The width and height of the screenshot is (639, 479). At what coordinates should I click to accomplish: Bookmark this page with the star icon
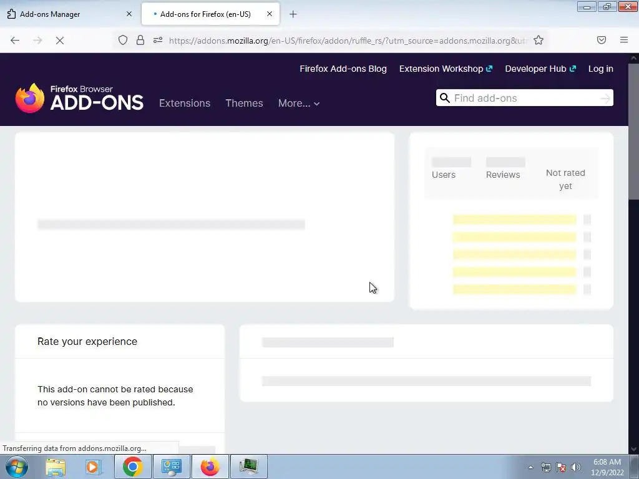point(539,40)
